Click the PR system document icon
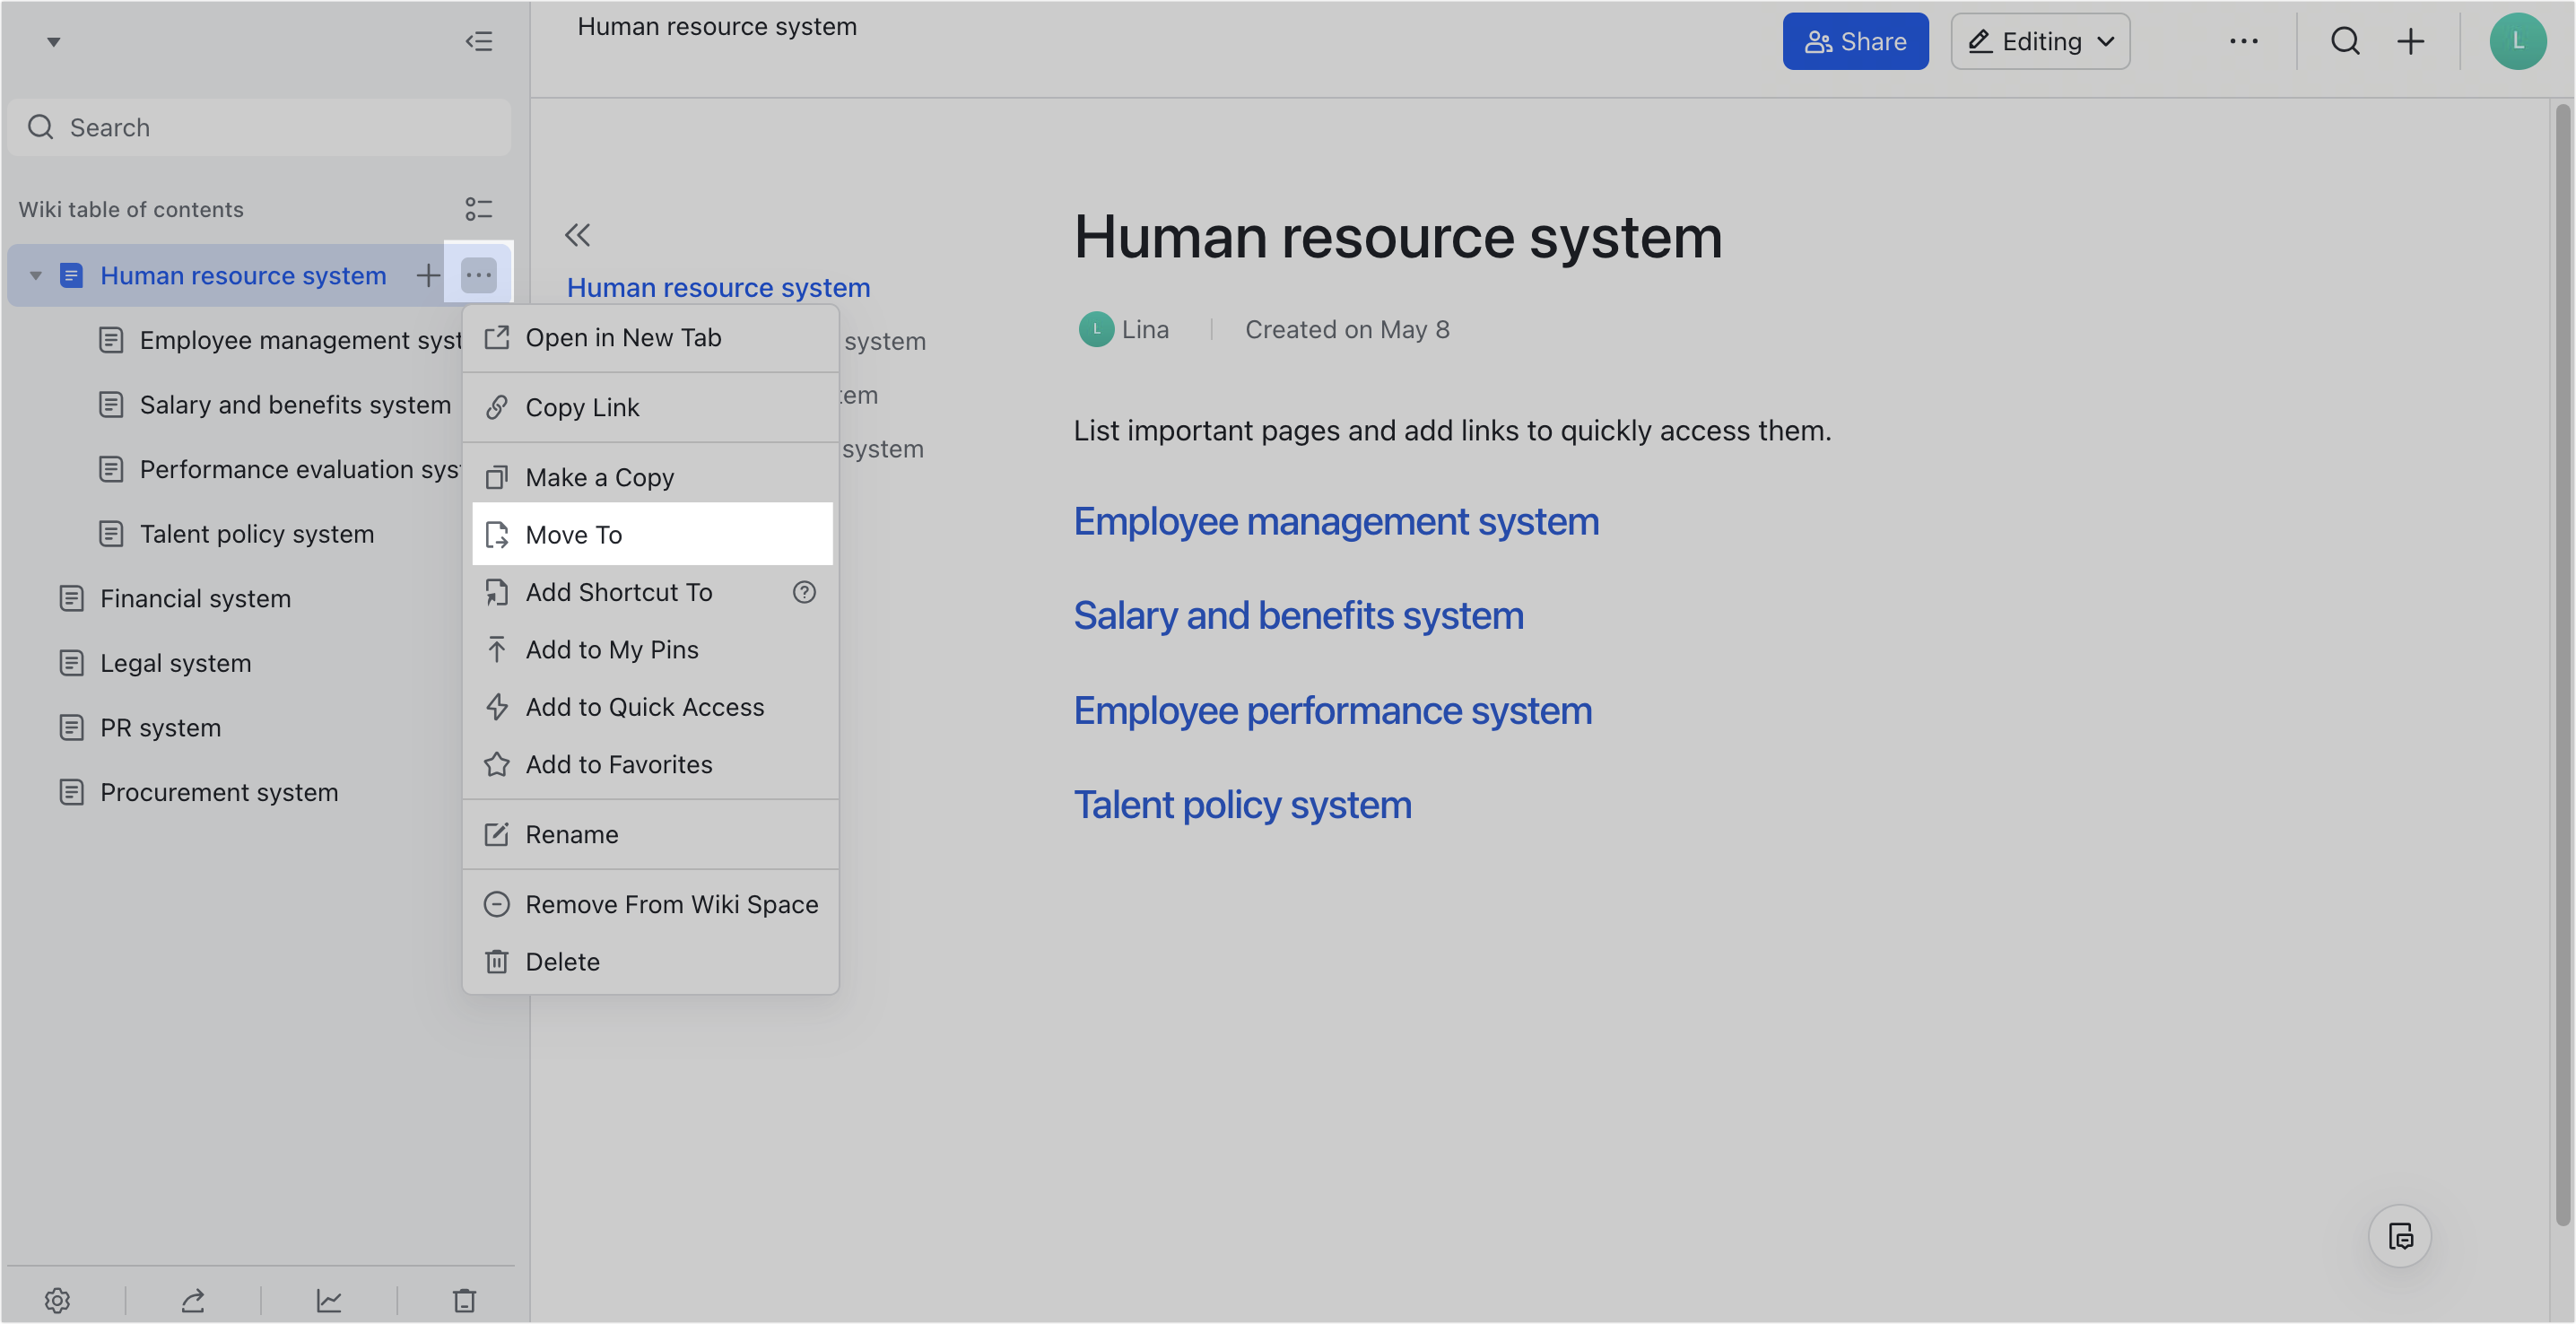Screen dimensions: 2576x1324 [x=71, y=728]
